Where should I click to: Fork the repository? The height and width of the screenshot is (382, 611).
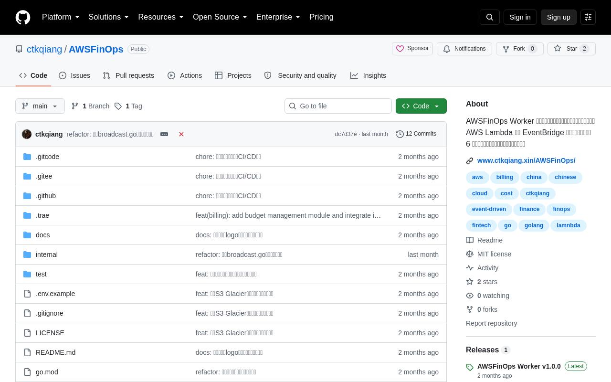pos(520,49)
